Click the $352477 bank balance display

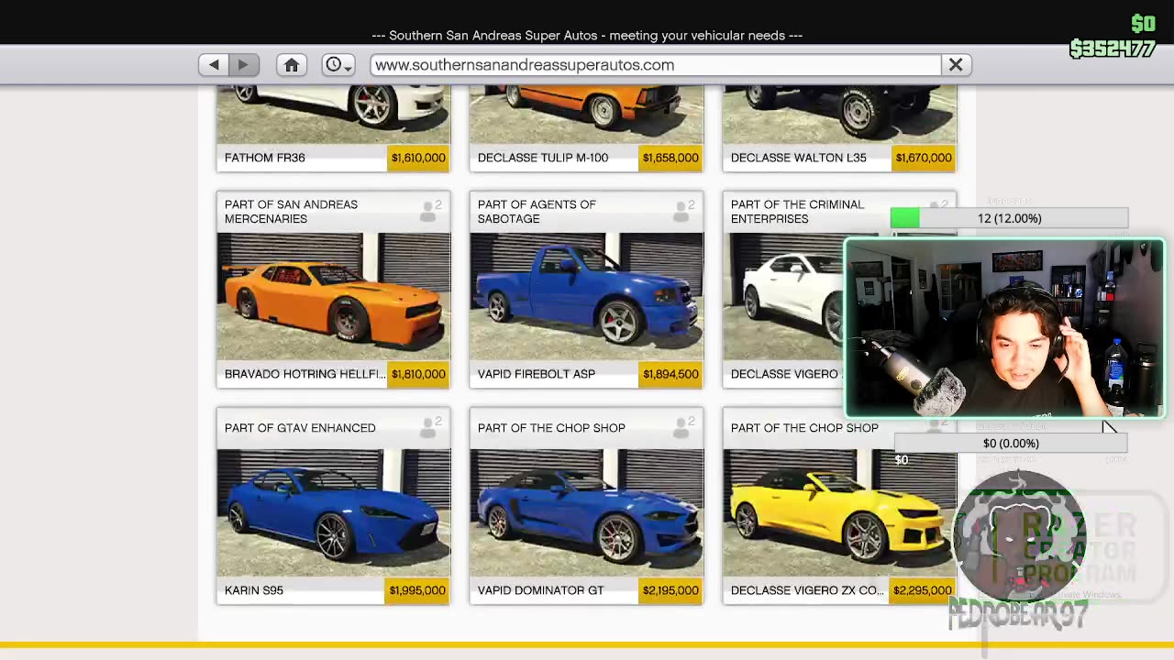coord(1113,49)
